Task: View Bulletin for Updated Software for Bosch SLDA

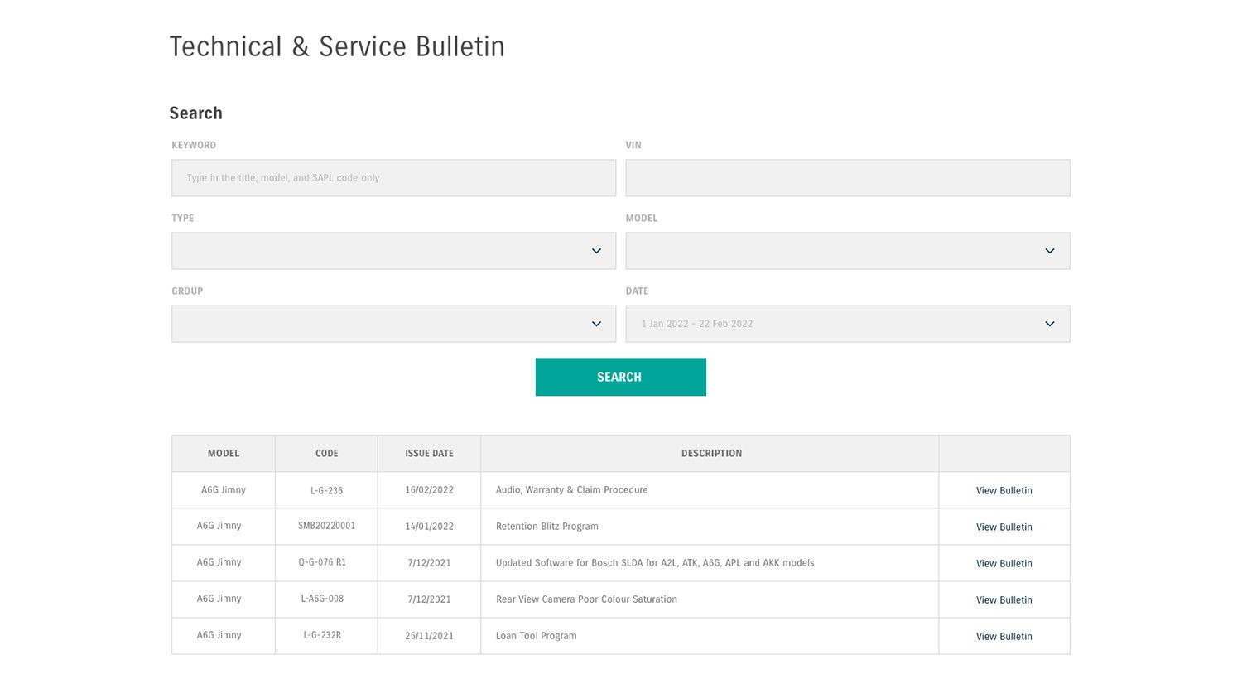Action: tap(1004, 564)
